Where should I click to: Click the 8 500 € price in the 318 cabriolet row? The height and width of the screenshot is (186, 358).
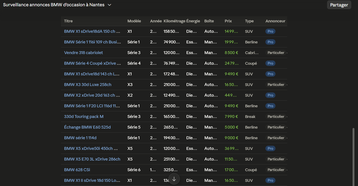pyautogui.click(x=232, y=53)
